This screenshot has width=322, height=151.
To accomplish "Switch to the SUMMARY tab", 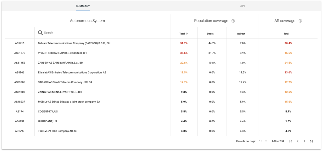I will [83, 6].
